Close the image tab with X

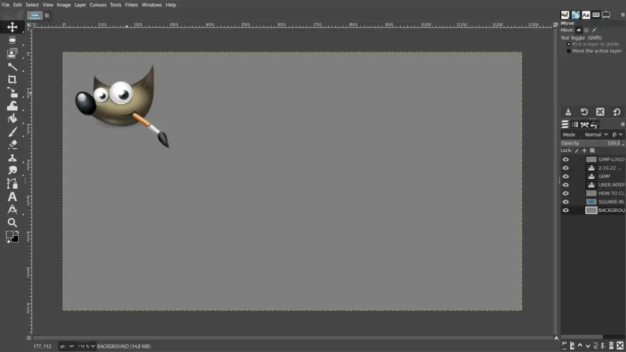click(46, 16)
